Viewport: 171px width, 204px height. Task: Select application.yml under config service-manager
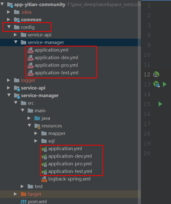pos(51,50)
